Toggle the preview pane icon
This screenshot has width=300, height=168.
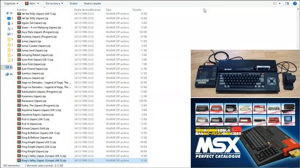point(287,3)
